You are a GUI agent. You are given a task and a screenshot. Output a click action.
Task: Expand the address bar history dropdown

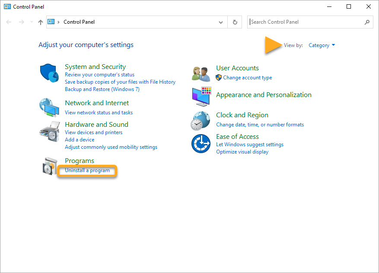pos(221,22)
